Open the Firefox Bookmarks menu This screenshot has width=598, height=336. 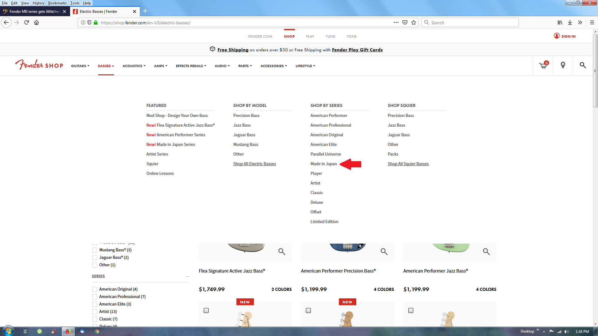click(57, 3)
